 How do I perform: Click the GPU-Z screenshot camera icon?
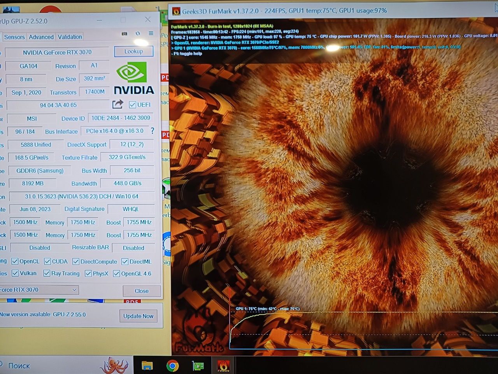coord(124,34)
